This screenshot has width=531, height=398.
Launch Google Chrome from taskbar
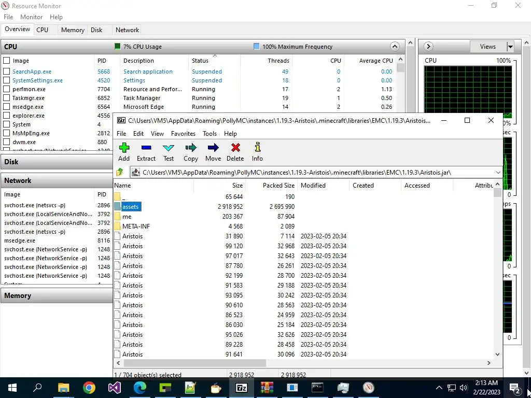[89, 388]
